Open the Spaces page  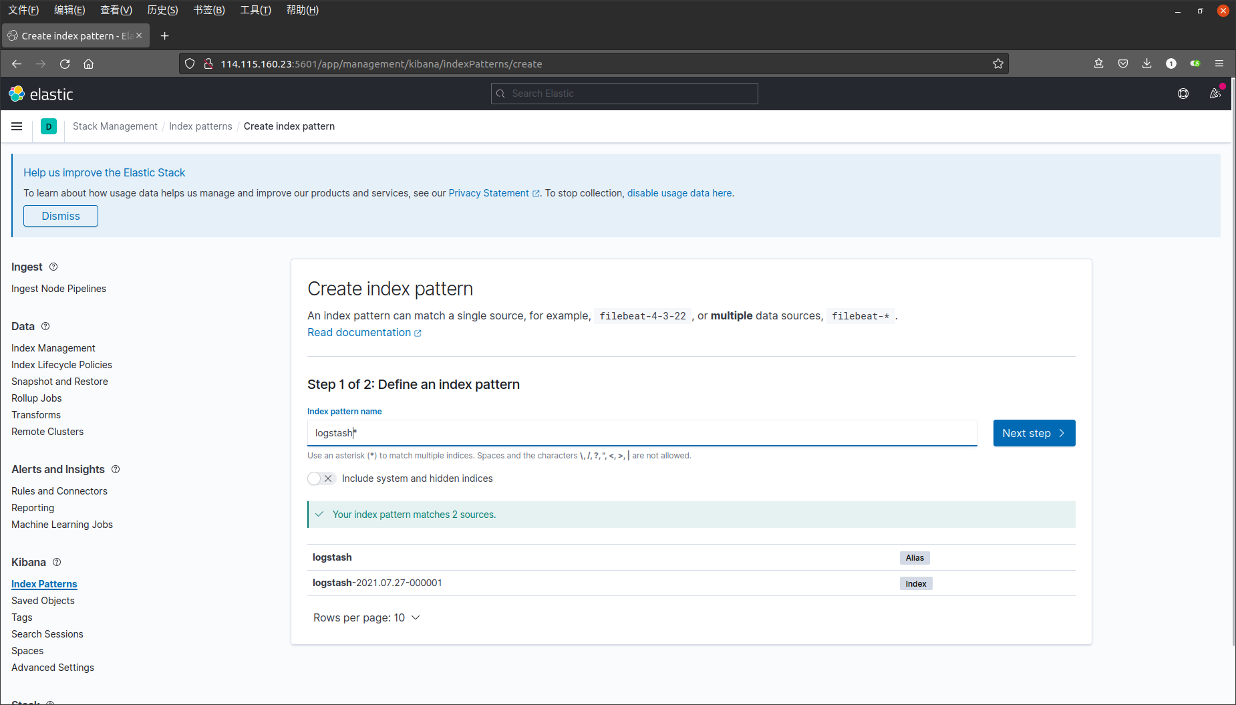[27, 651]
